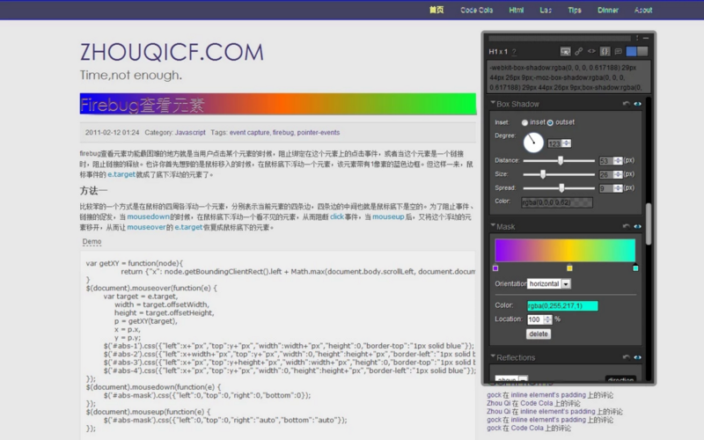Click the mousedown keyword in the article
The width and height of the screenshot is (704, 440).
point(148,216)
